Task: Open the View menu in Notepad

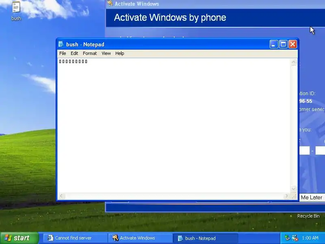Action: [x=106, y=53]
